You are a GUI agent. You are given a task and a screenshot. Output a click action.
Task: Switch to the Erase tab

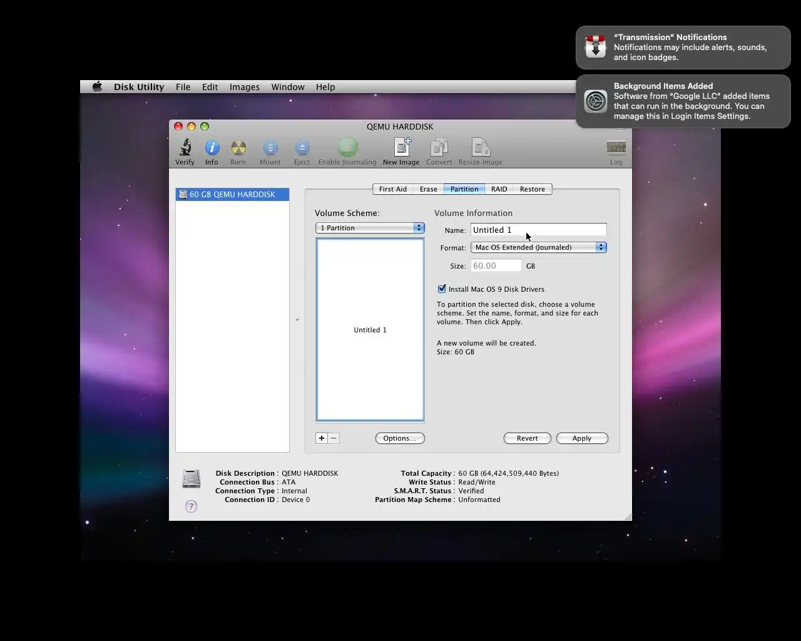click(x=429, y=189)
